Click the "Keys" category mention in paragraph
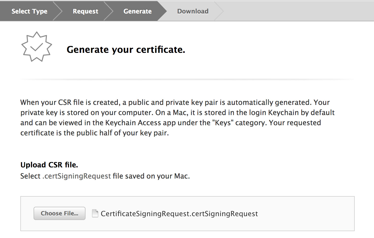 tap(223, 123)
